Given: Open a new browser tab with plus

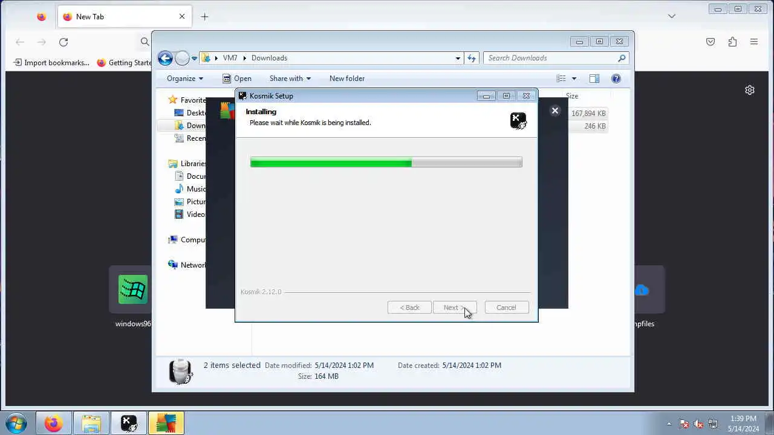Looking at the screenshot, I should [204, 17].
